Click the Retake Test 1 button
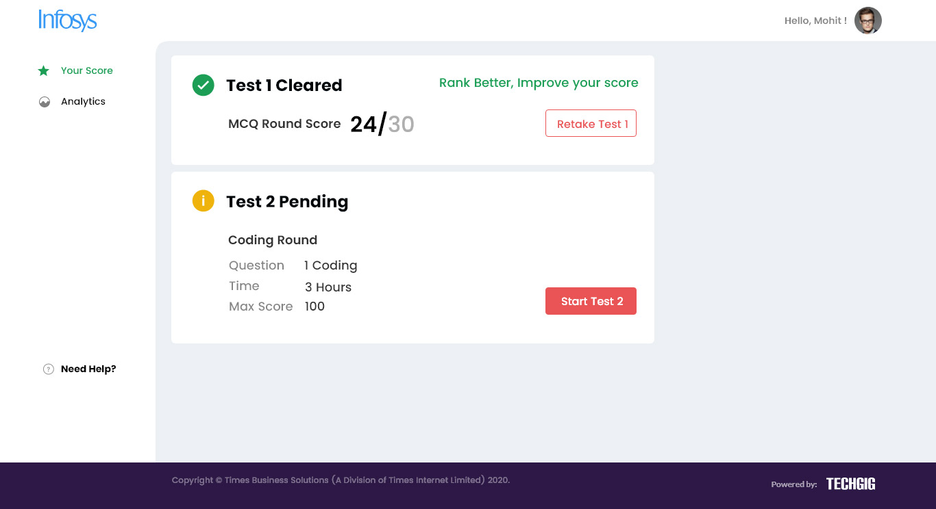936x509 pixels. [591, 123]
